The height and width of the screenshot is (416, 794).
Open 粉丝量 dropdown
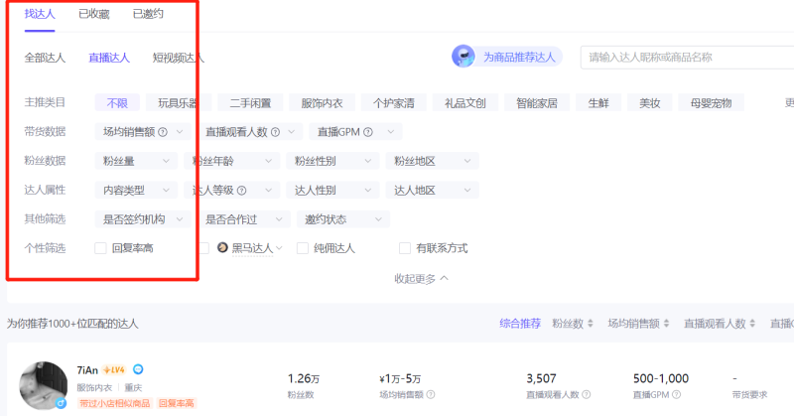pyautogui.click(x=136, y=161)
